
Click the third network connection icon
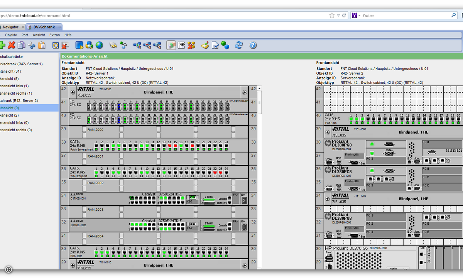click(x=157, y=45)
